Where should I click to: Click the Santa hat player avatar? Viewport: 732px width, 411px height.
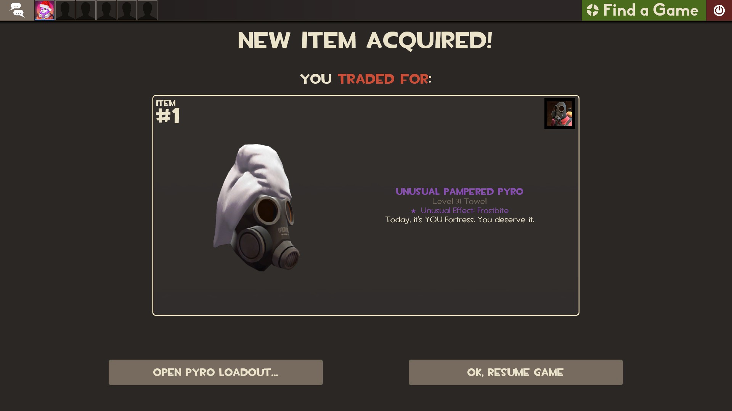tap(45, 10)
